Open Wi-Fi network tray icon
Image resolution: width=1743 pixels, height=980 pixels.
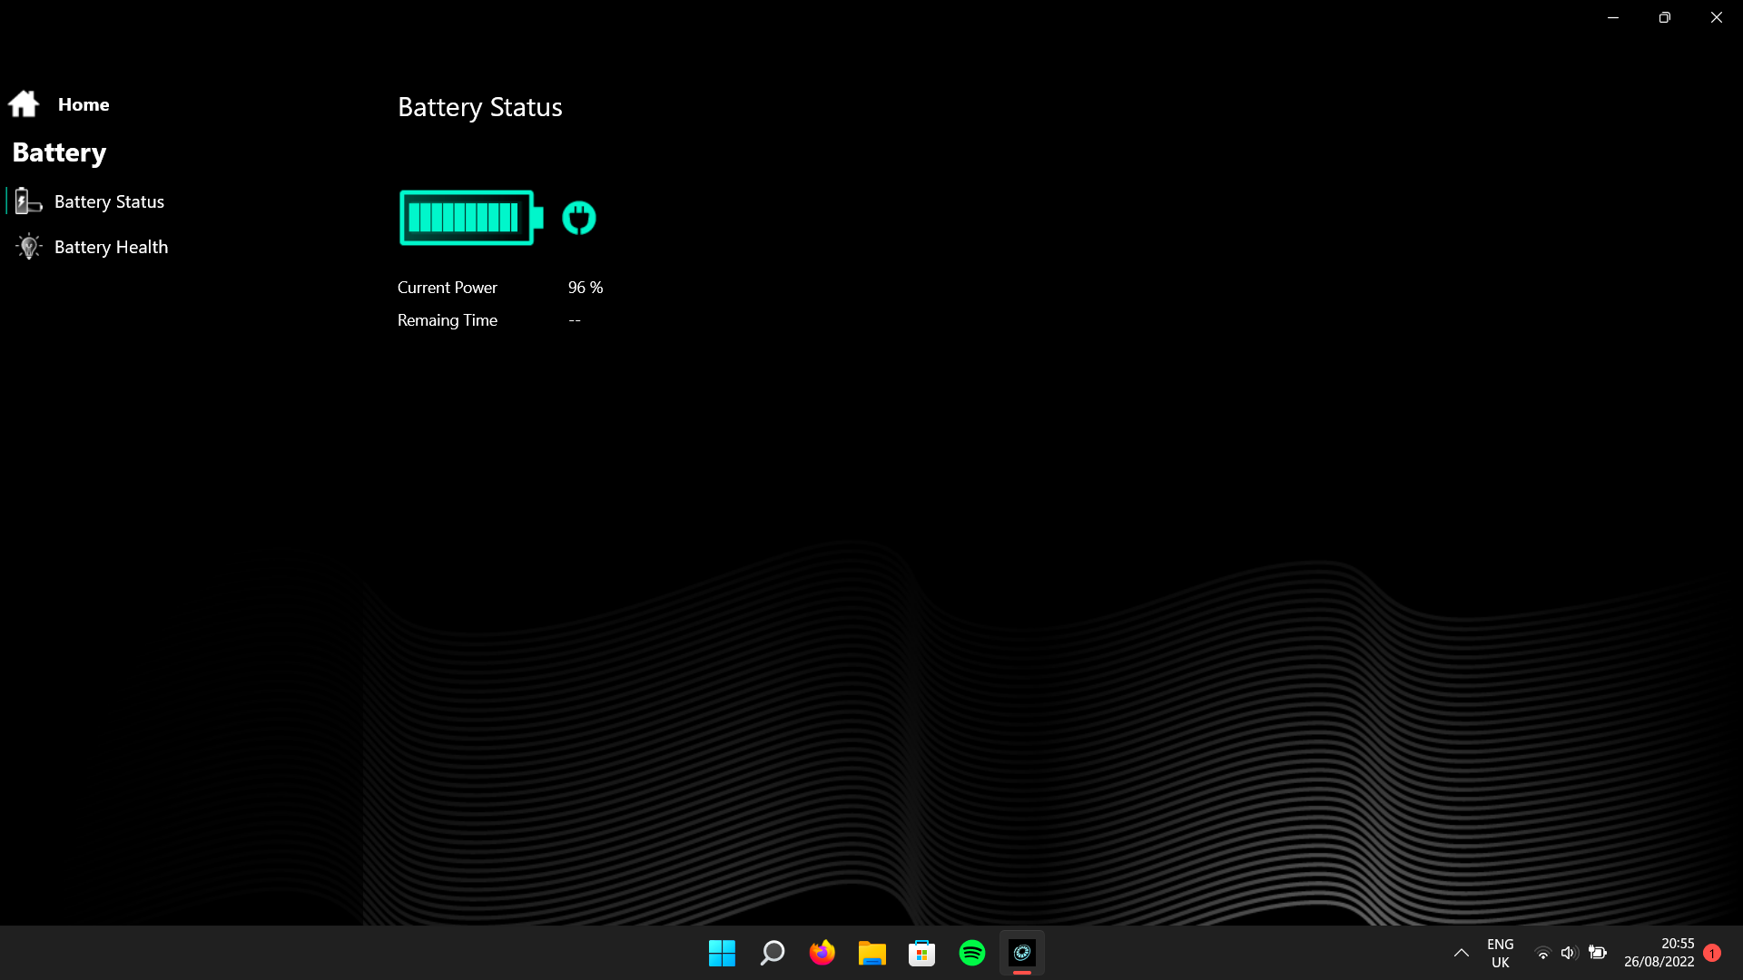click(x=1542, y=953)
